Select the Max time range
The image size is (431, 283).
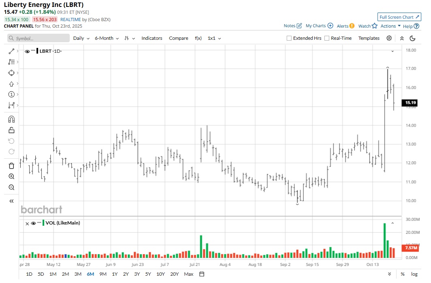point(189,274)
